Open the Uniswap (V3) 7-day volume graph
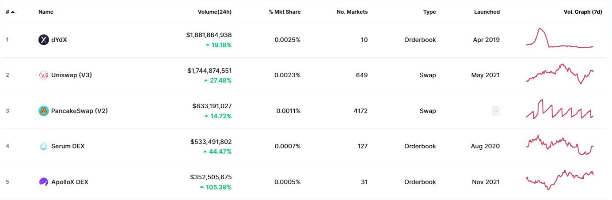The height and width of the screenshot is (200, 612). [x=560, y=74]
